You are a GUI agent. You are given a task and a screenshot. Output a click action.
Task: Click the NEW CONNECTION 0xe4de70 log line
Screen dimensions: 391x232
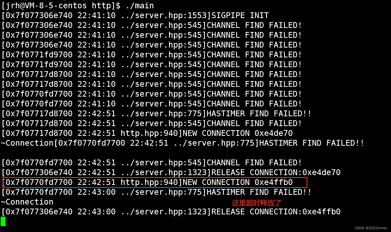pyautogui.click(x=147, y=133)
